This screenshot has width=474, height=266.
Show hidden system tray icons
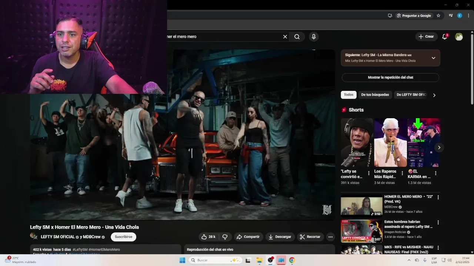tap(409, 260)
